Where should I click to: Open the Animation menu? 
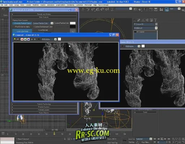pyautogui.click(x=51, y=5)
